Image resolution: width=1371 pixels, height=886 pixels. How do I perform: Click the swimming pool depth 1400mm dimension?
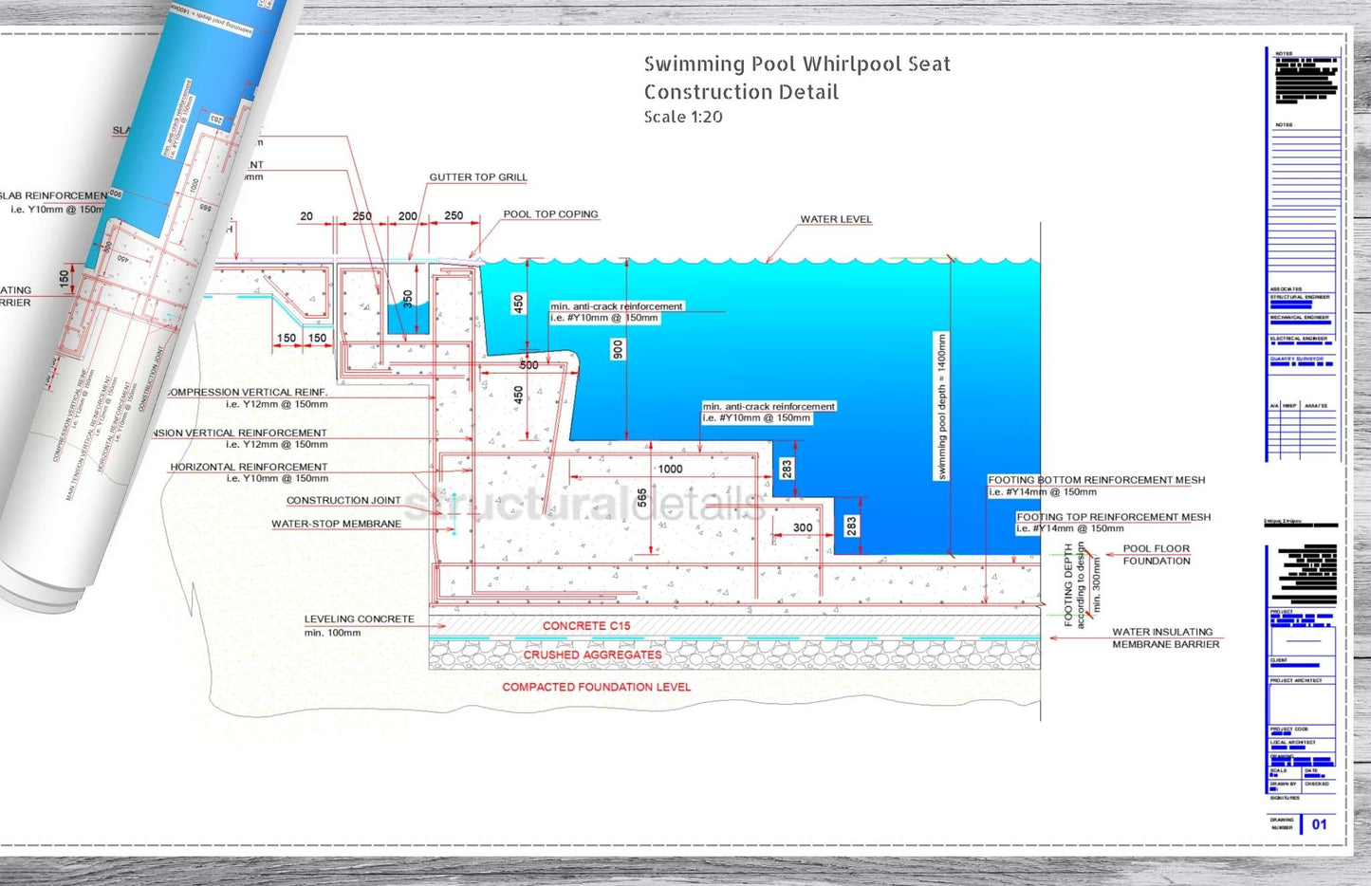(941, 406)
